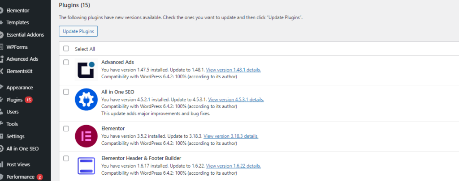Click the Settings sidebar icon
Viewport: 459px width, 181px height.
[x=1, y=136]
